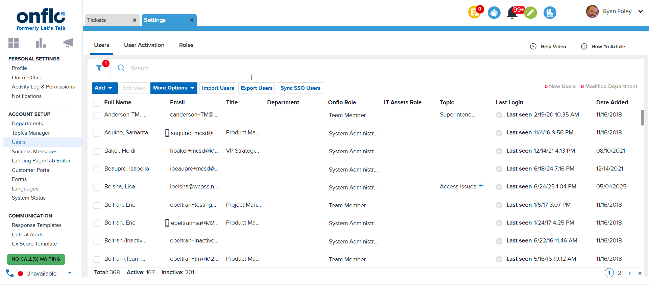Open the dashboard grid icon in sidebar

click(x=14, y=43)
